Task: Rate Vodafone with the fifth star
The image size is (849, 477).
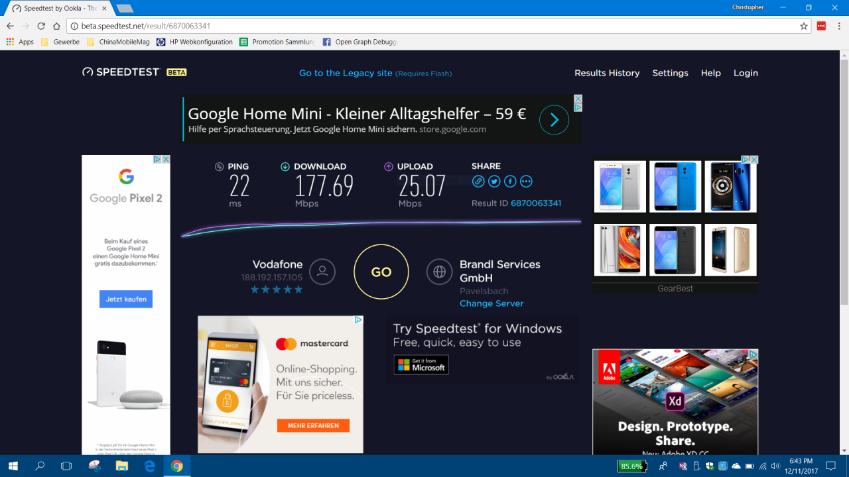Action: 298,290
